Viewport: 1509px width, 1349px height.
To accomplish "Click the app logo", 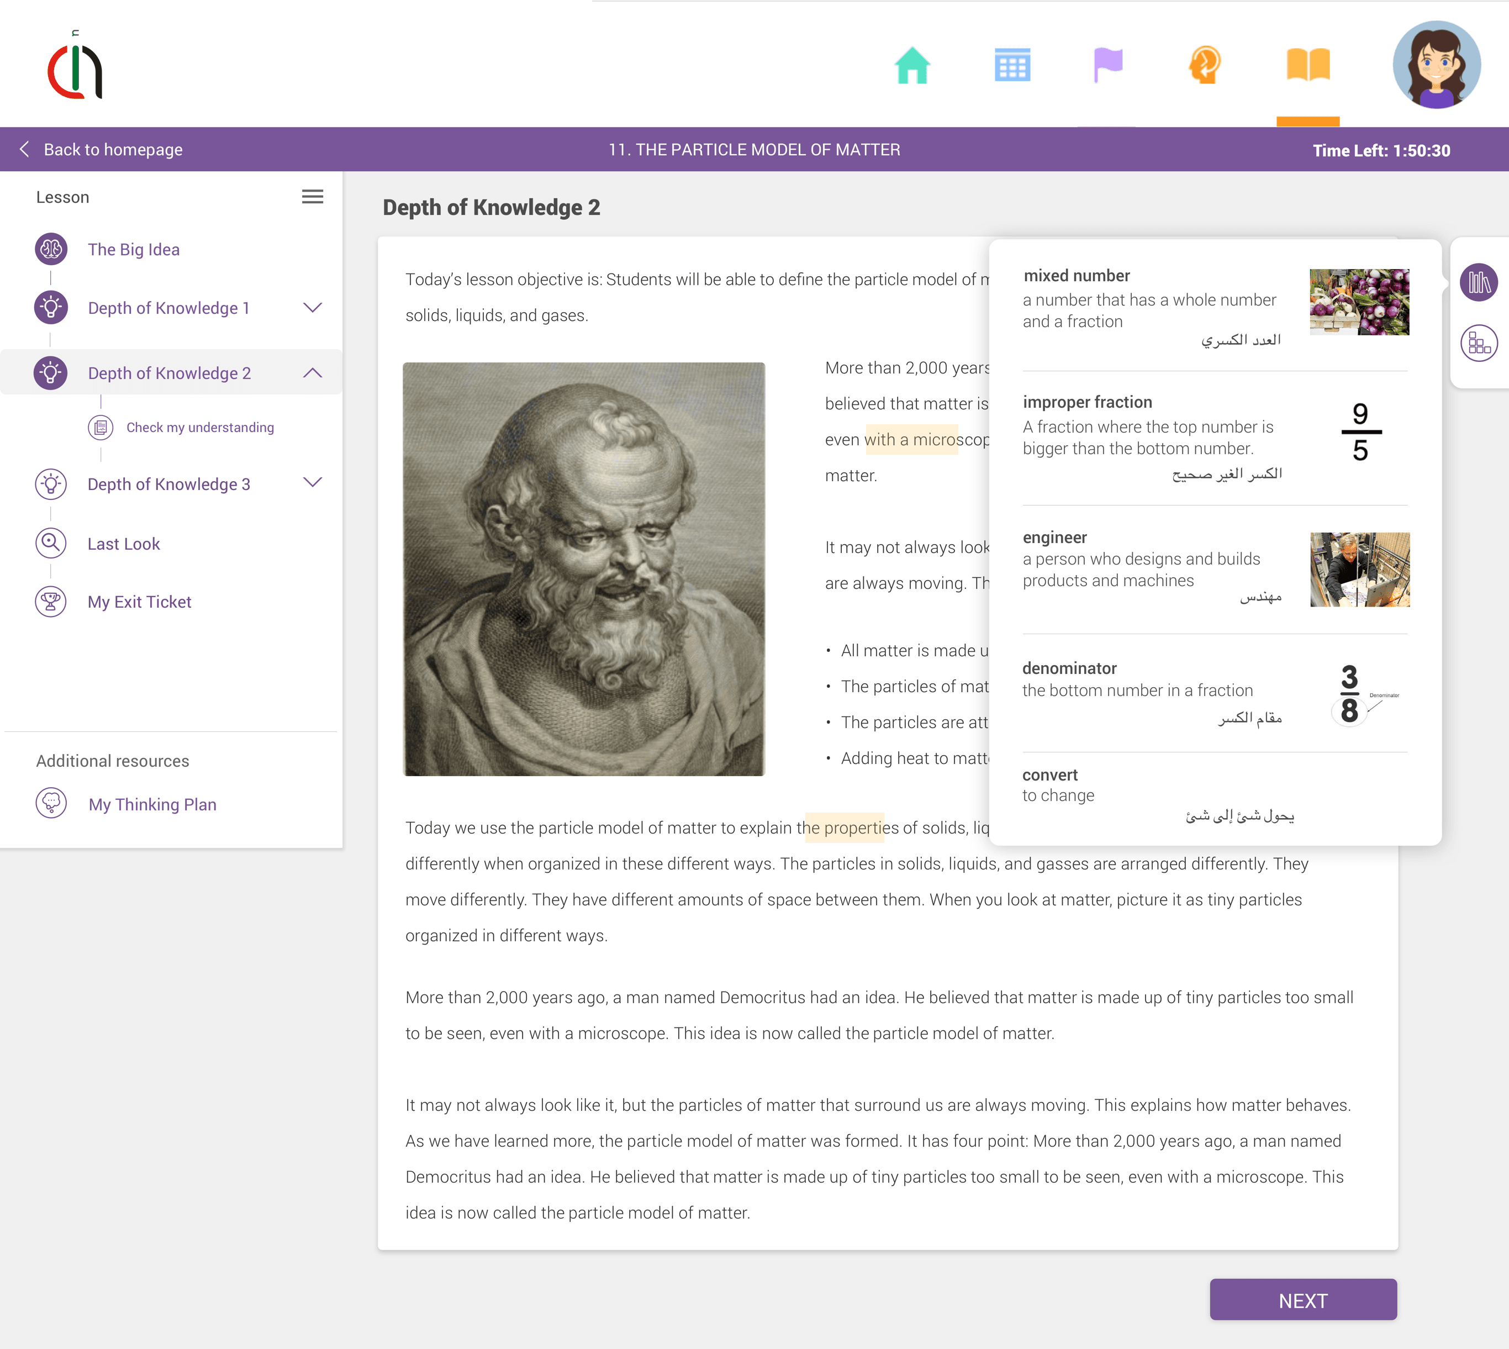I will pos(75,65).
